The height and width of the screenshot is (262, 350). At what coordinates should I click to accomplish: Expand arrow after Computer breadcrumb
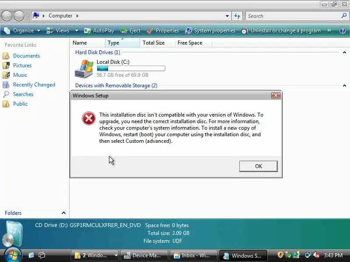coord(77,16)
